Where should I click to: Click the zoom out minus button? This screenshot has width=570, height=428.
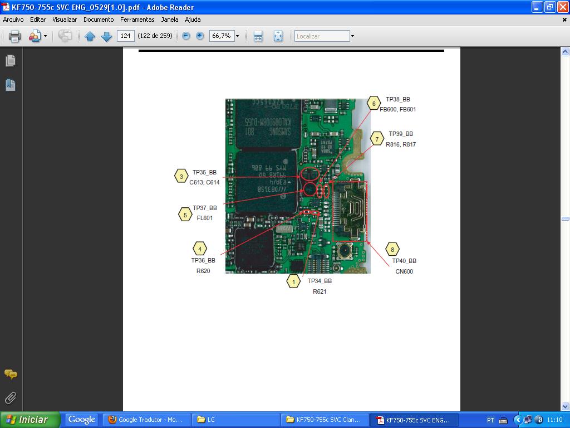click(x=186, y=36)
